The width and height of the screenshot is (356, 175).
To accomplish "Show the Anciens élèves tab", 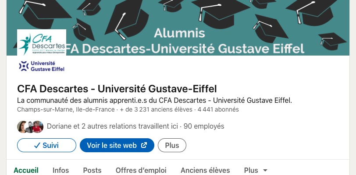I will click(205, 170).
